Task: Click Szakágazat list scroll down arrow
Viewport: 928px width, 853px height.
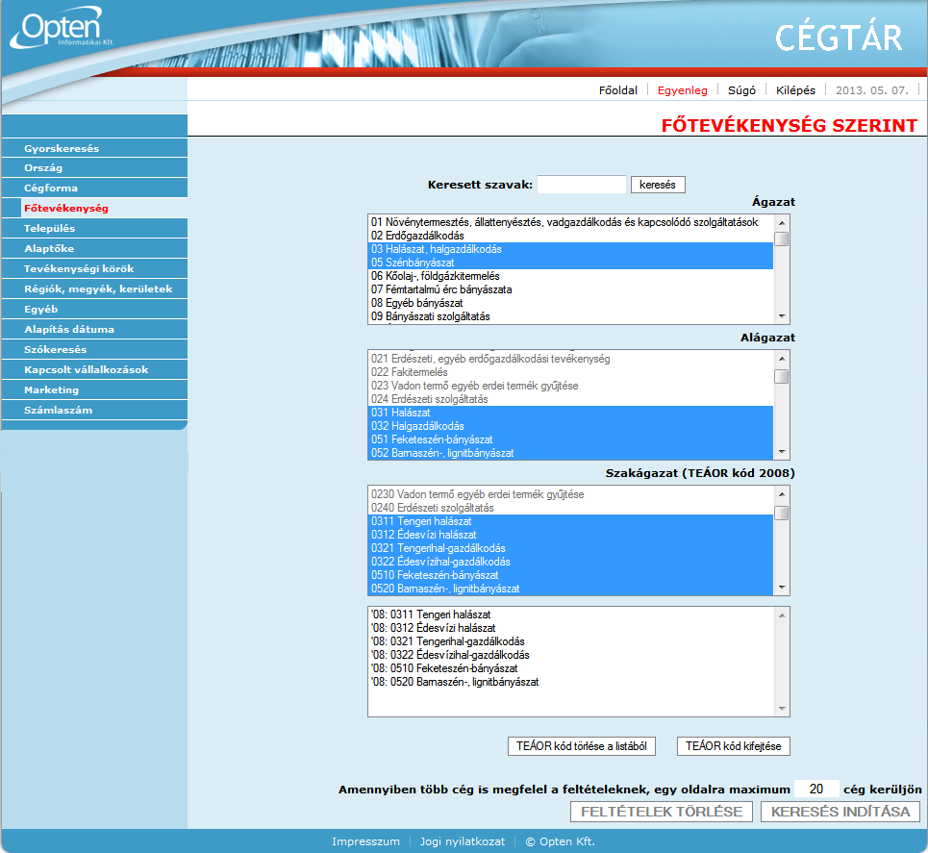Action: 781,588
